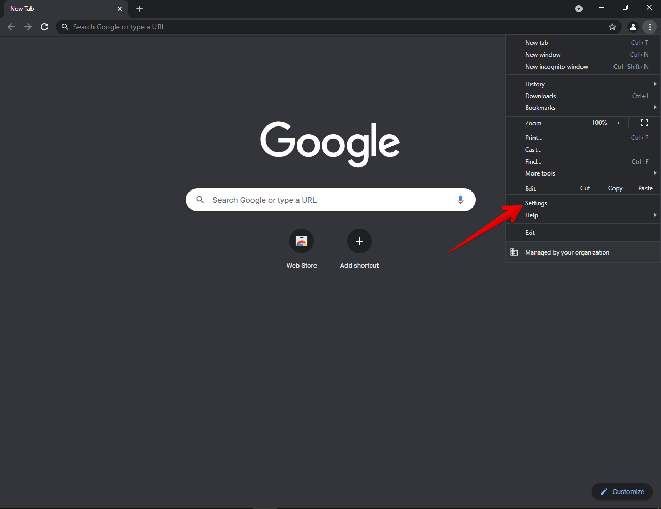Select Find... in the menu
Image resolution: width=661 pixels, height=509 pixels.
pos(583,162)
